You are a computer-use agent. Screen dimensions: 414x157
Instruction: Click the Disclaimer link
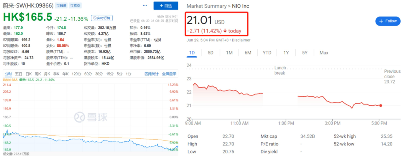pos(241,40)
